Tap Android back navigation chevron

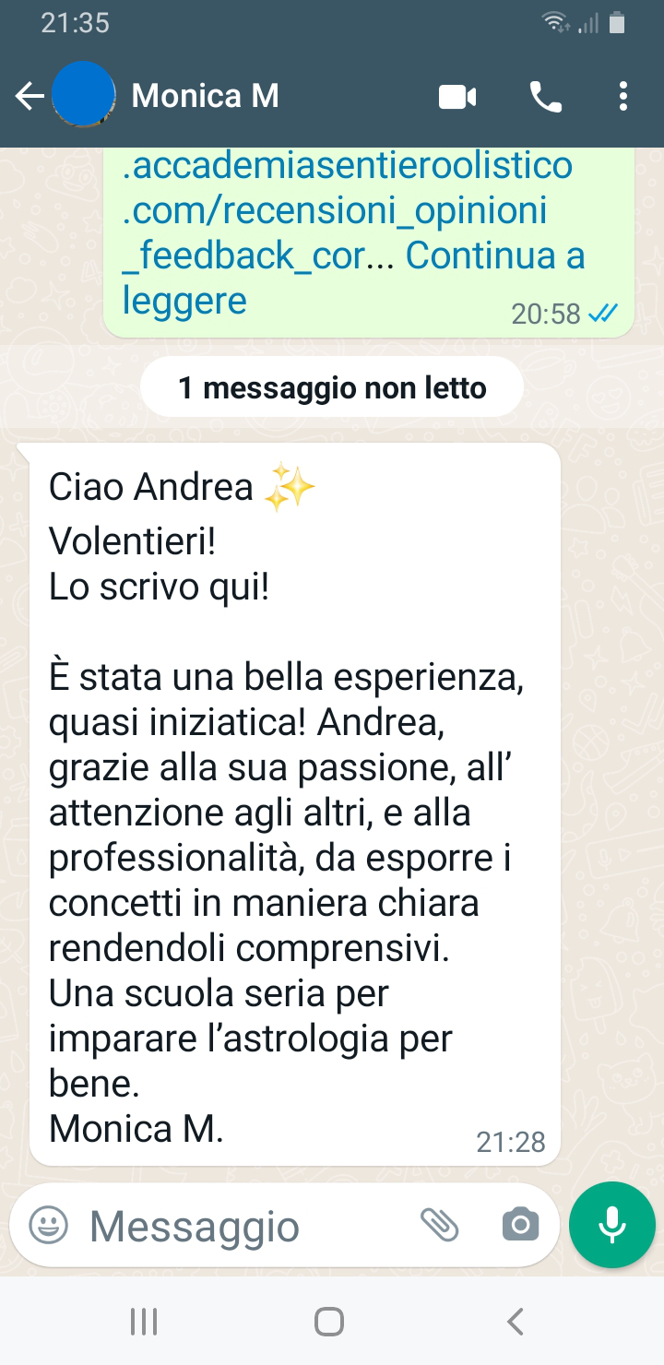pyautogui.click(x=516, y=1322)
